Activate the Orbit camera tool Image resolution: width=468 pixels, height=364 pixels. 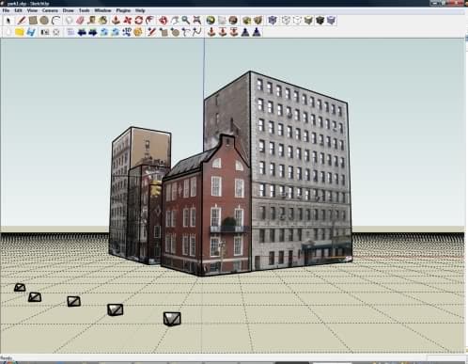(x=163, y=21)
